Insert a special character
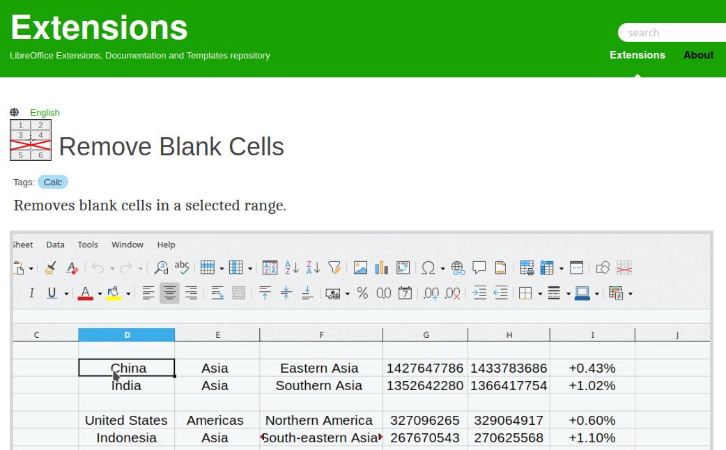The height and width of the screenshot is (450, 726). tap(427, 267)
